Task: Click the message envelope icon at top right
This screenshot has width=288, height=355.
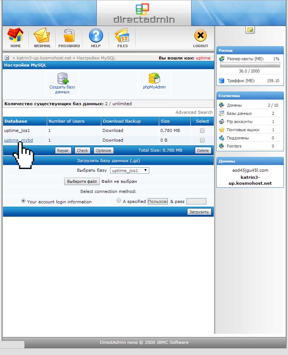Action: (250, 30)
